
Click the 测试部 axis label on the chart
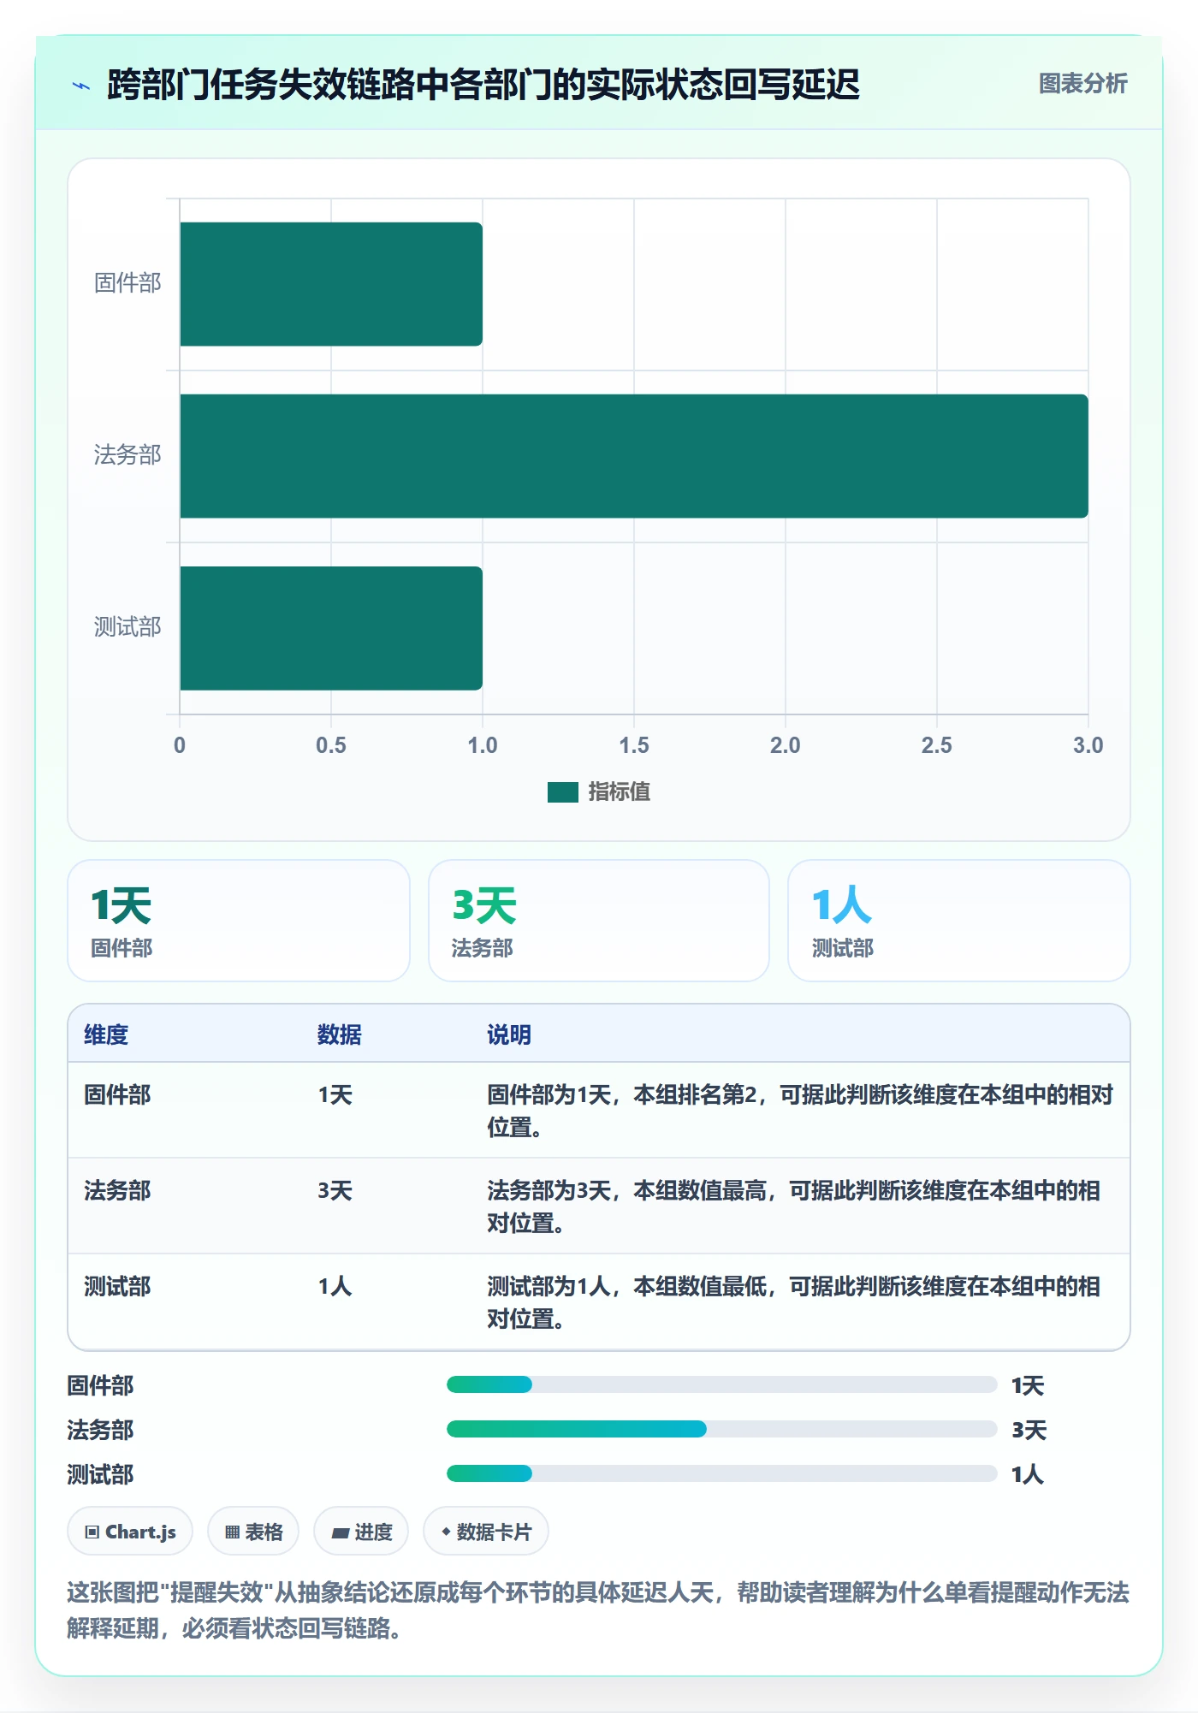coord(128,627)
